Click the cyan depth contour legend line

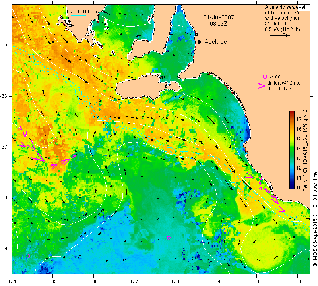coord(78,15)
